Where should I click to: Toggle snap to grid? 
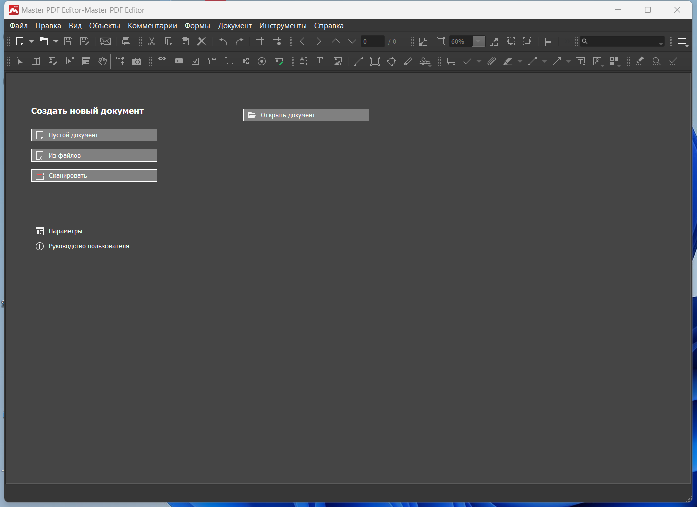point(277,42)
